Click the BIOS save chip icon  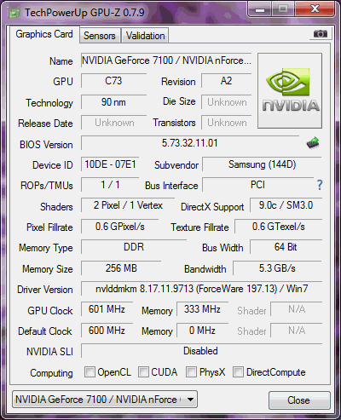313,143
